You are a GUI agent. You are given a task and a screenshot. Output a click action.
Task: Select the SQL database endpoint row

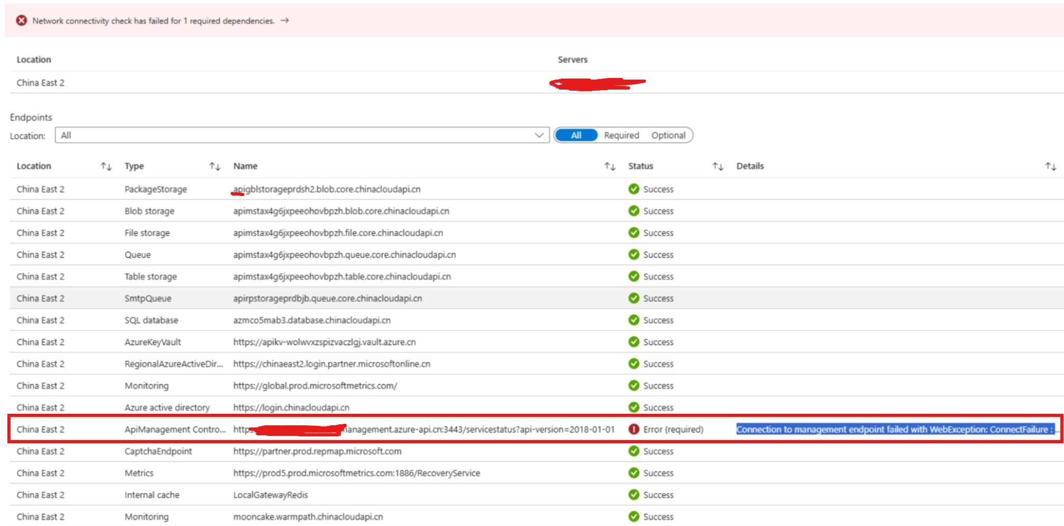tap(151, 320)
